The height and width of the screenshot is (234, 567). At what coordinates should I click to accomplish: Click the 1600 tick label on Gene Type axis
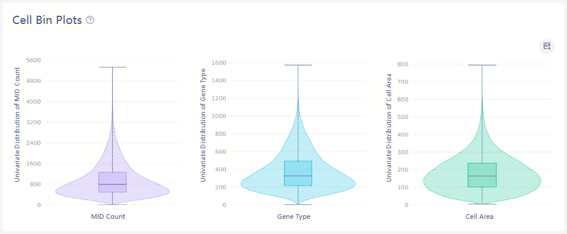[x=219, y=62]
